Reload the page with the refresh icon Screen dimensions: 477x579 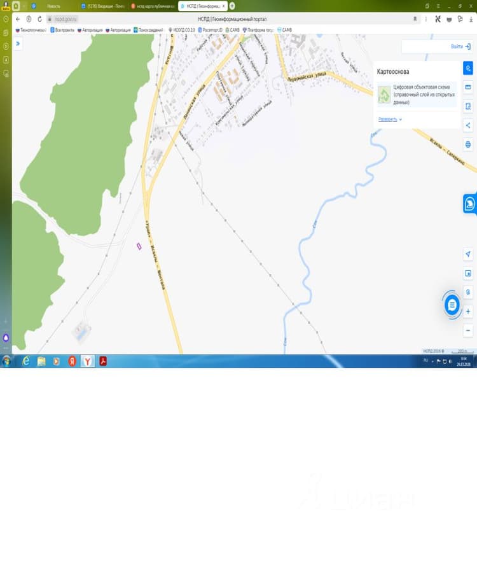39,19
